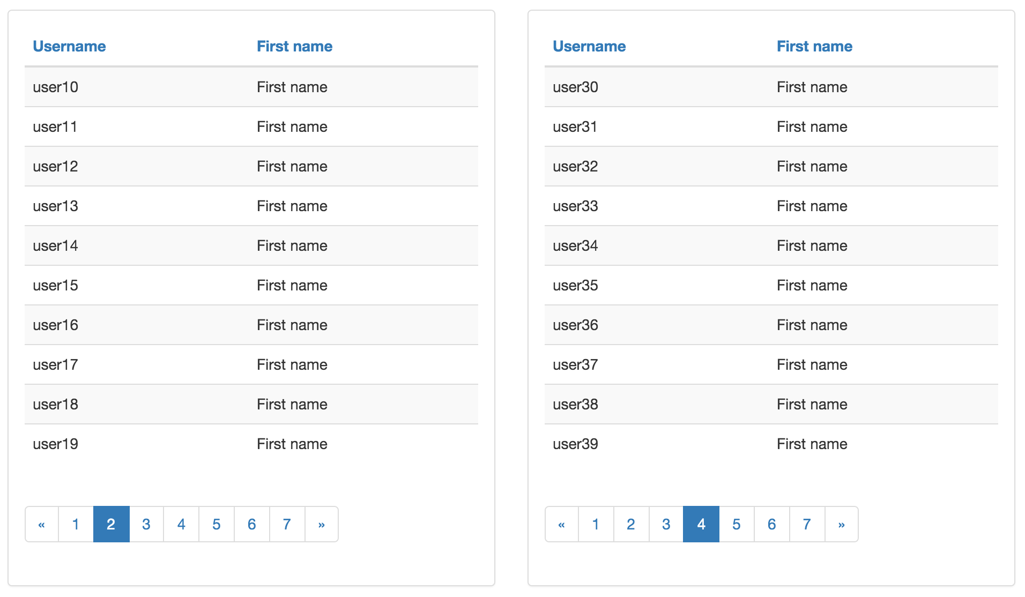Sort right table by Username header
The width and height of the screenshot is (1025, 597).
(589, 46)
